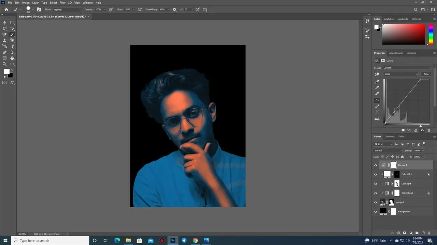Reset Curves adjustment to defaults

click(415, 130)
